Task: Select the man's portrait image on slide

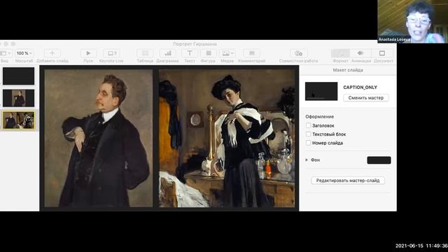Action: 99,139
